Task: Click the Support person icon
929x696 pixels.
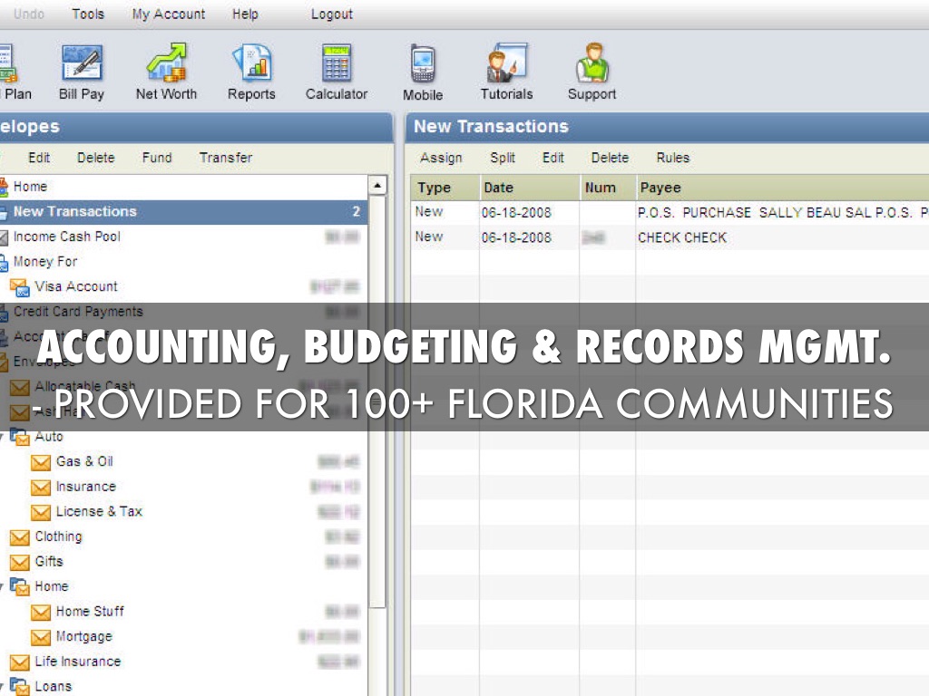Action: pyautogui.click(x=592, y=63)
